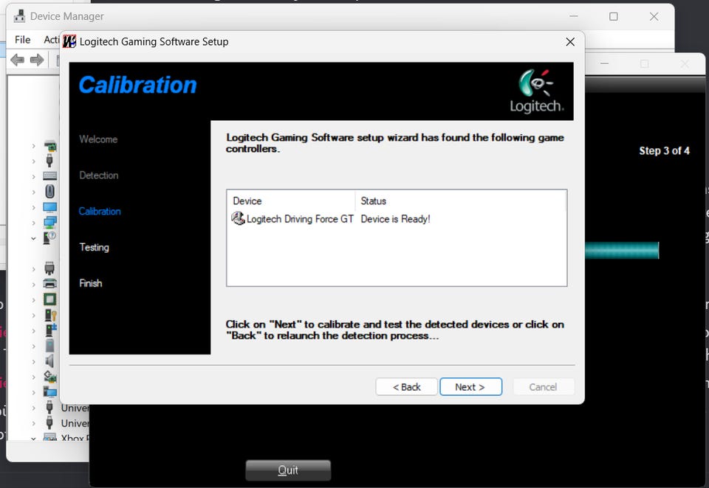Screen dimensions: 709x488
Task: Click the Device Manager title bar icon
Action: point(19,16)
